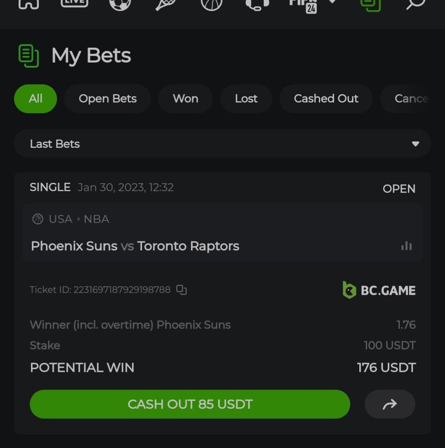
Task: Share the bet with the arrow button
Action: 390,404
